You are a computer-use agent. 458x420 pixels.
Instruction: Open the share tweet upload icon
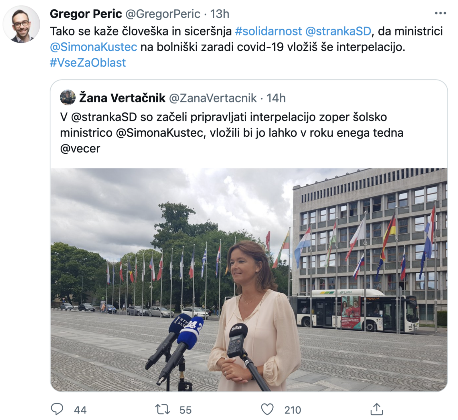pyautogui.click(x=377, y=409)
